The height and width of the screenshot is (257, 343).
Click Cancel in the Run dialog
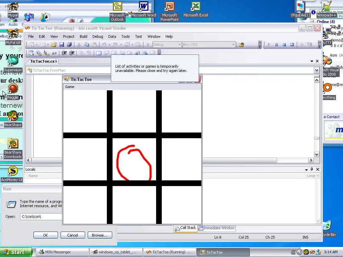tap(72, 235)
